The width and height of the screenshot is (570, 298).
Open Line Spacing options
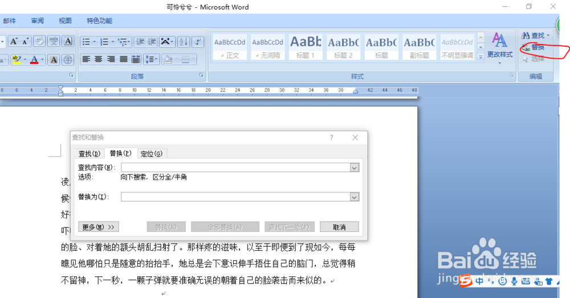point(151,59)
